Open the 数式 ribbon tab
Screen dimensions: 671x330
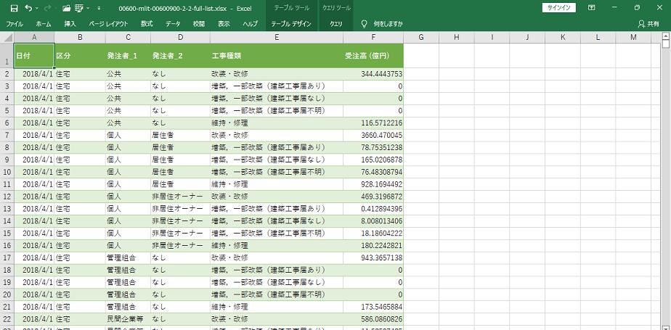pos(147,24)
